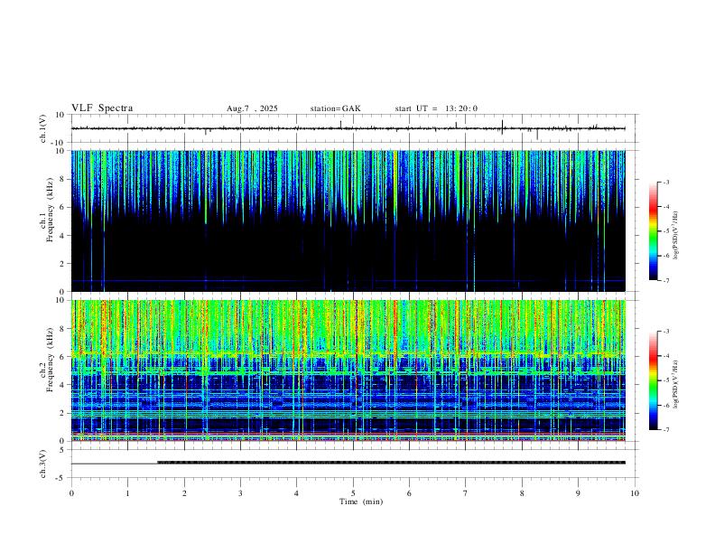Click inside the ch.2 spectrogram panel
The image size is (715, 553).
pyautogui.click(x=348, y=370)
